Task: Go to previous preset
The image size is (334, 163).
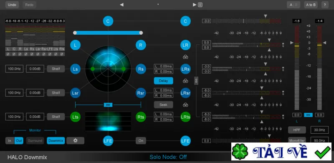Action: [121, 5]
